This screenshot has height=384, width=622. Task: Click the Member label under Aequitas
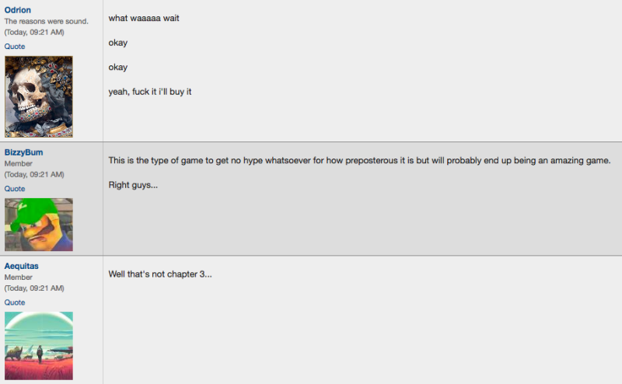(x=18, y=277)
